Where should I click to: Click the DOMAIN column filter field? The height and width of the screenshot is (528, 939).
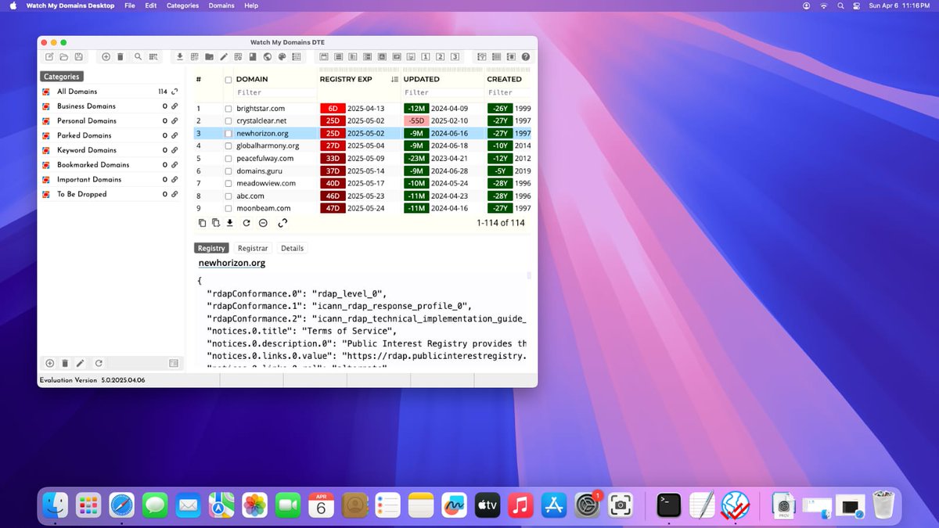point(275,92)
